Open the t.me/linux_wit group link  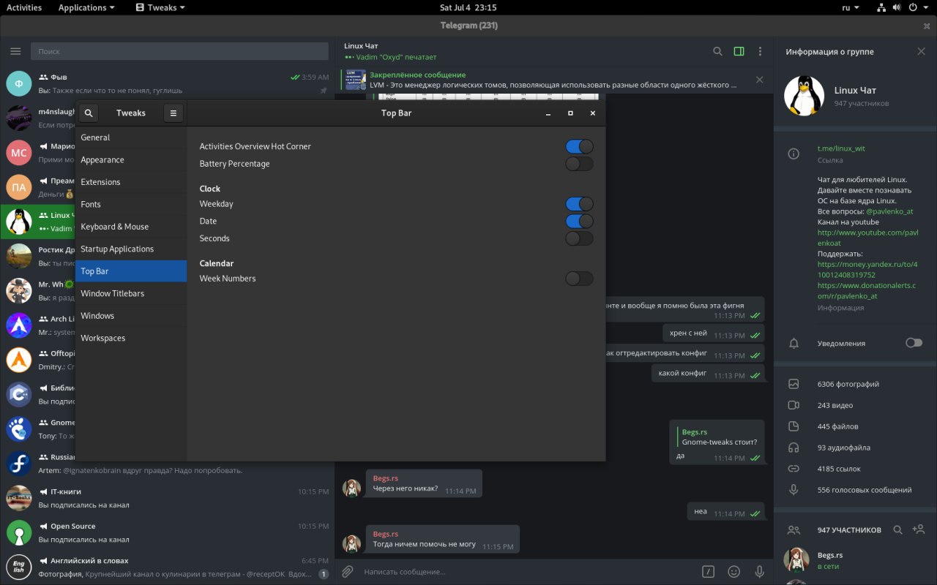click(x=841, y=148)
